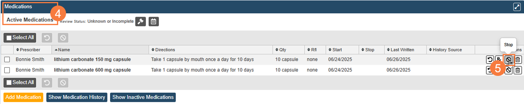Check the lithium carbonate 600 mg row checkbox
Viewport: 524px width, 104px height.
(7, 70)
